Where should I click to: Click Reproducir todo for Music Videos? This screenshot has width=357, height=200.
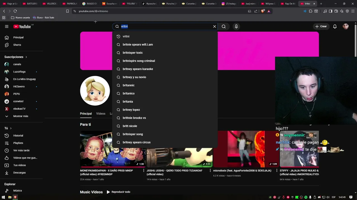(x=119, y=192)
